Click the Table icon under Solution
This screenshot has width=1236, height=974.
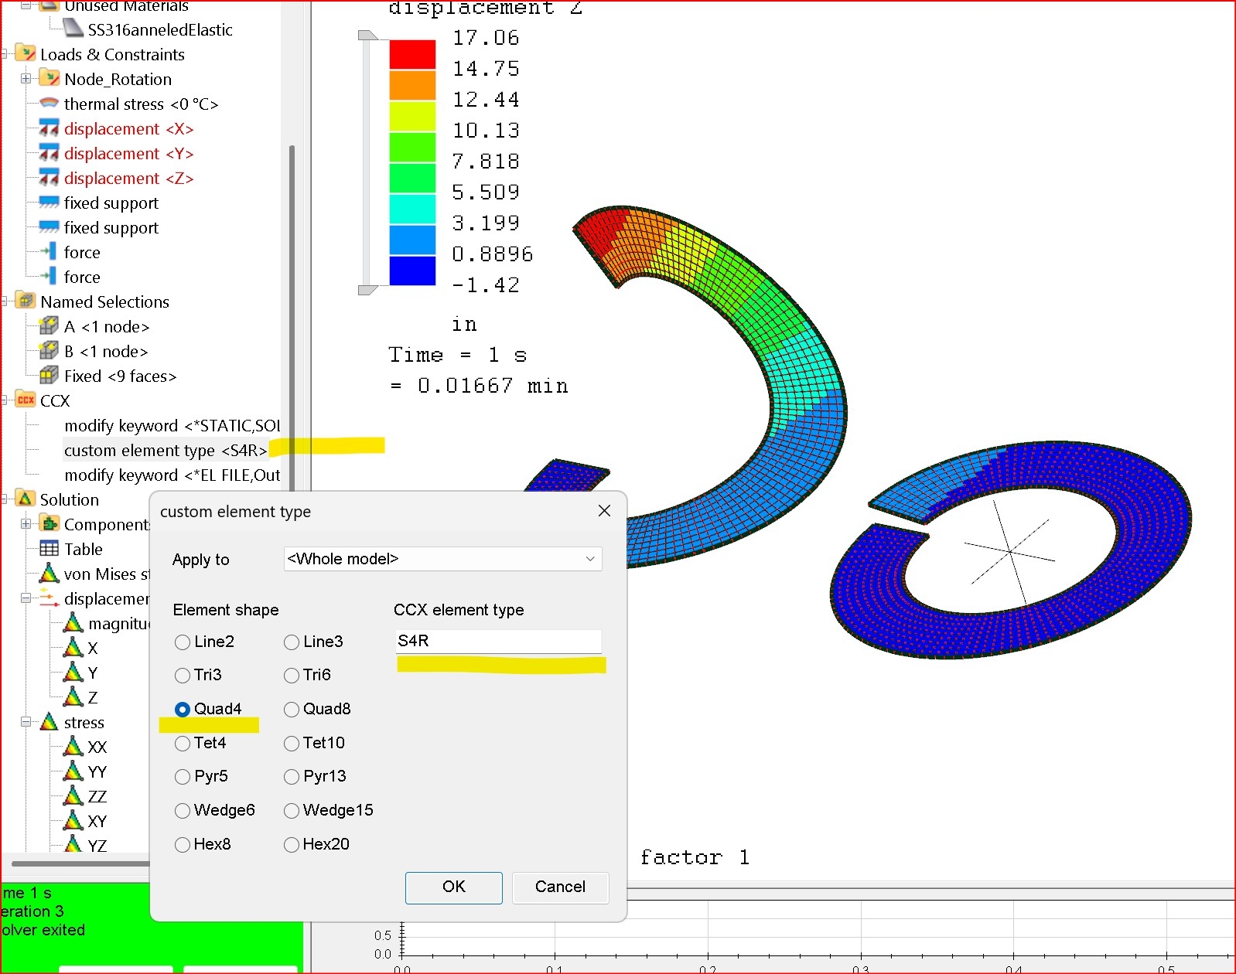click(49, 549)
